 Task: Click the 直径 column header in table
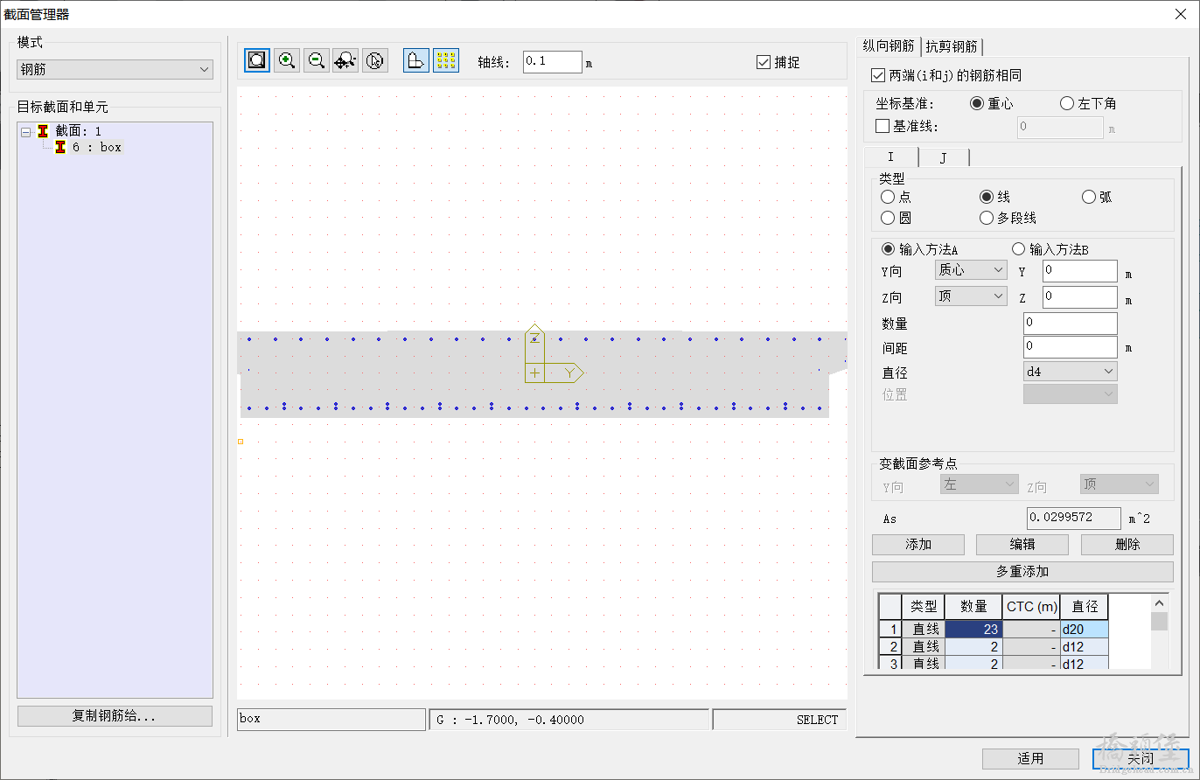coord(1085,607)
